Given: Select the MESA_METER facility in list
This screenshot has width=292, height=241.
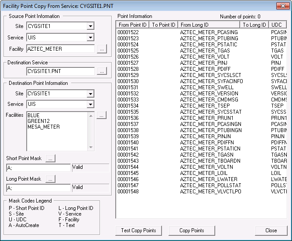Looking at the screenshot, I should pos(44,127).
